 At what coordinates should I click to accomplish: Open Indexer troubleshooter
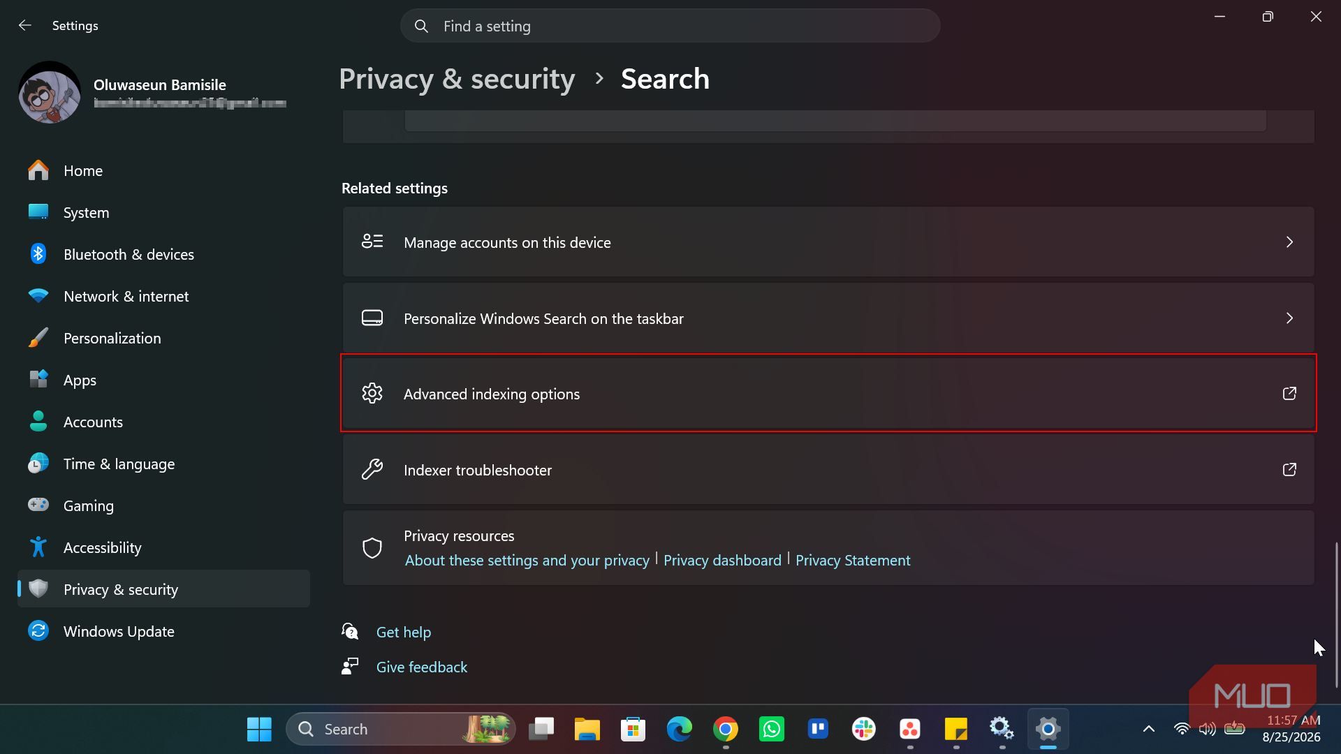point(828,470)
